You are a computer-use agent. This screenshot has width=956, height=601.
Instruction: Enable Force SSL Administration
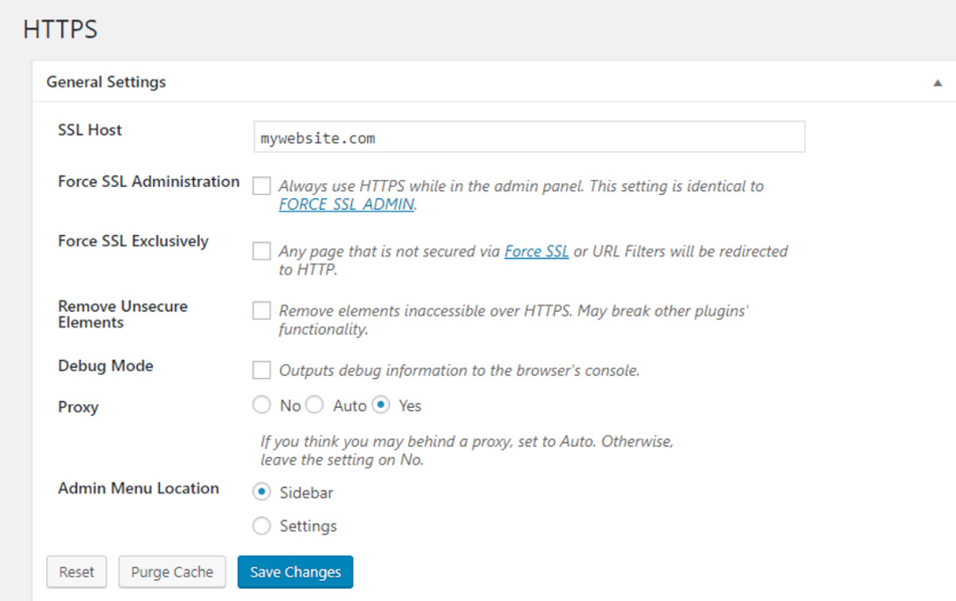tap(260, 185)
